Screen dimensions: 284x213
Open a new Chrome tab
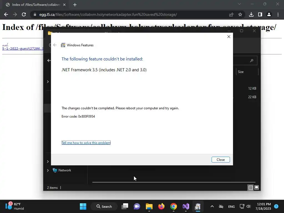(75, 5)
